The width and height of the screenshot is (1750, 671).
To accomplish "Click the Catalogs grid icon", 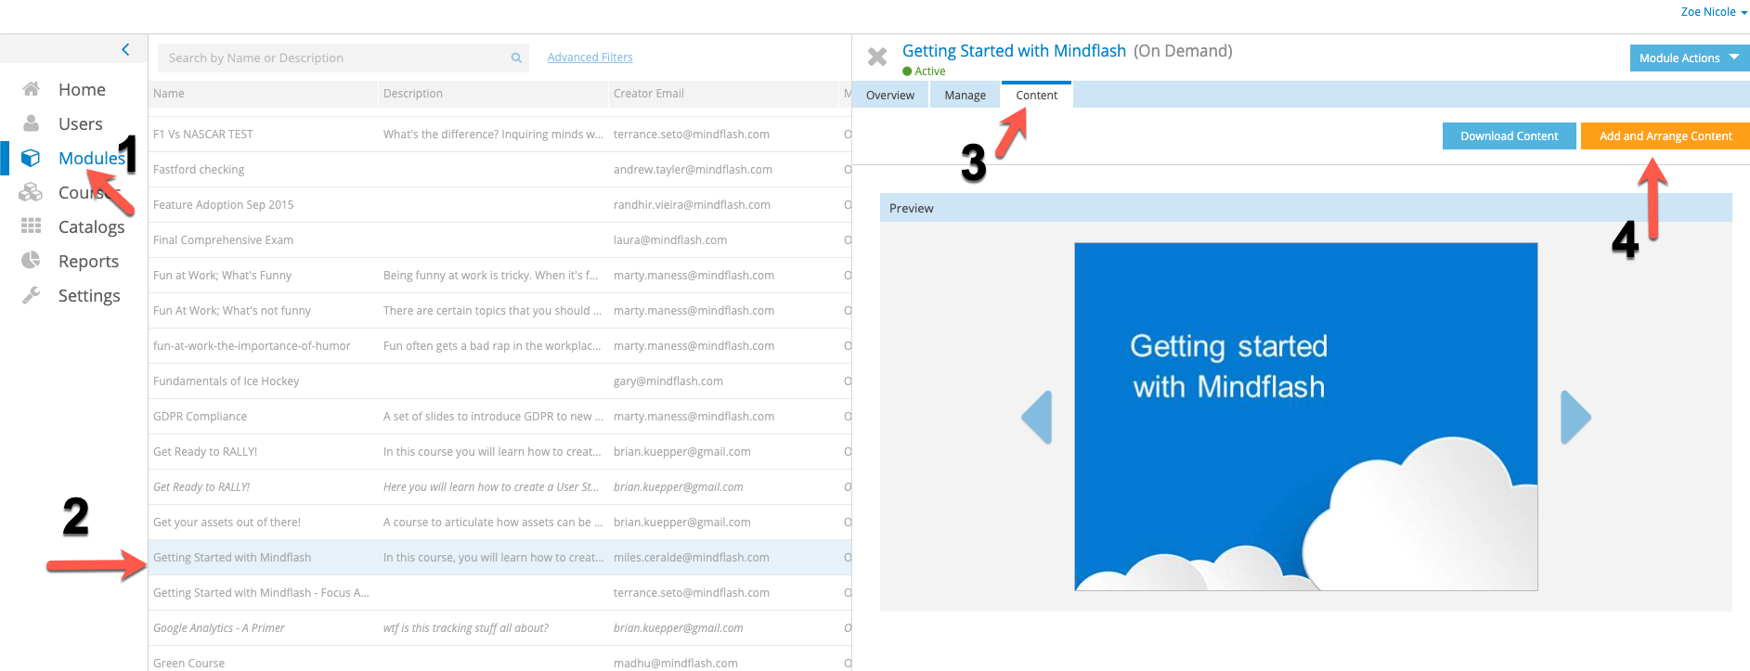I will coord(31,226).
